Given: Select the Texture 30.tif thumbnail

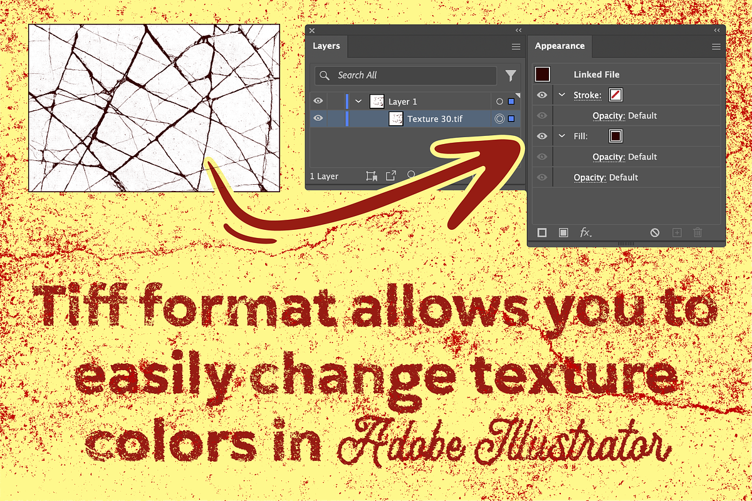Looking at the screenshot, I should click(395, 118).
